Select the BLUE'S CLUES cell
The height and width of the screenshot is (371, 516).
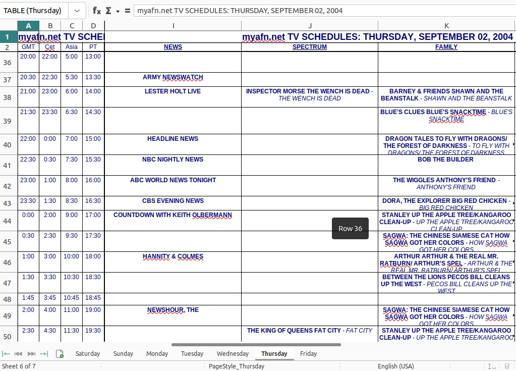coord(446,121)
